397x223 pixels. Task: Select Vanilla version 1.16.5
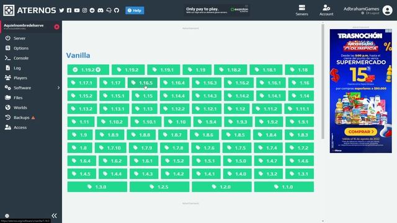click(x=142, y=82)
